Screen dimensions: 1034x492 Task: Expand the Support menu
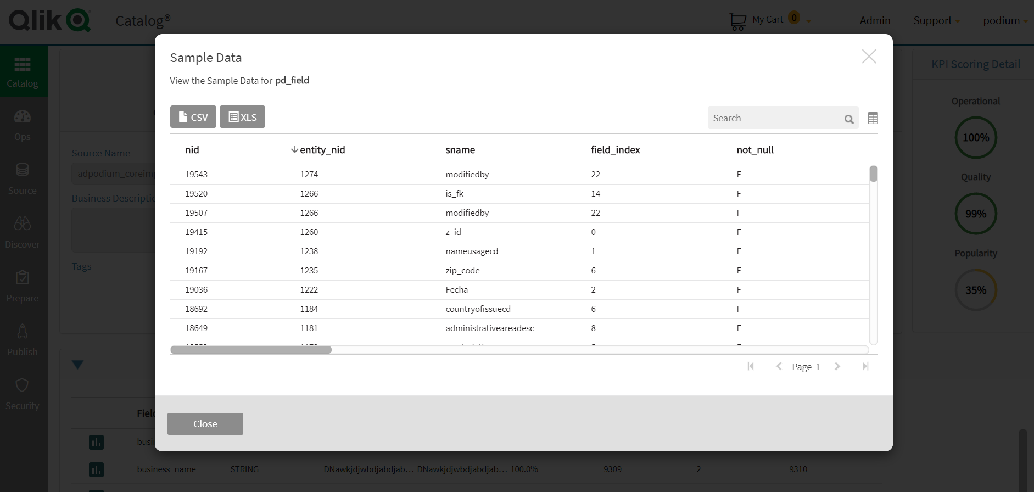pos(936,21)
